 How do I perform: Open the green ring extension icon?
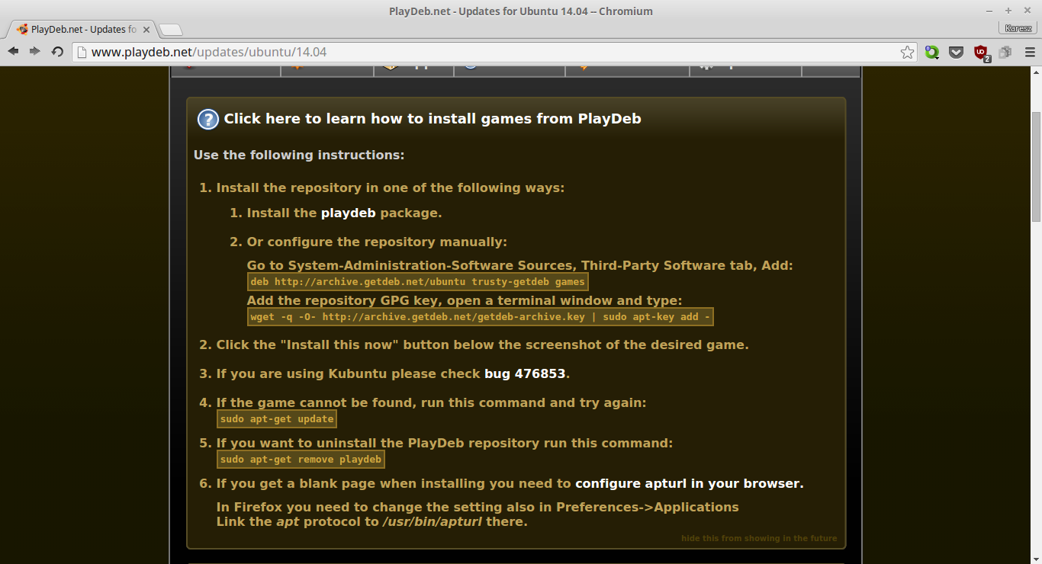931,52
